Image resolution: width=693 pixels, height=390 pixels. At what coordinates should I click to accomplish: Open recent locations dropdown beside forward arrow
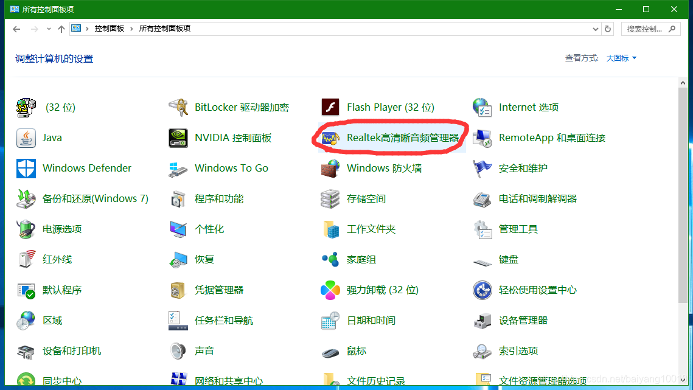pos(49,29)
